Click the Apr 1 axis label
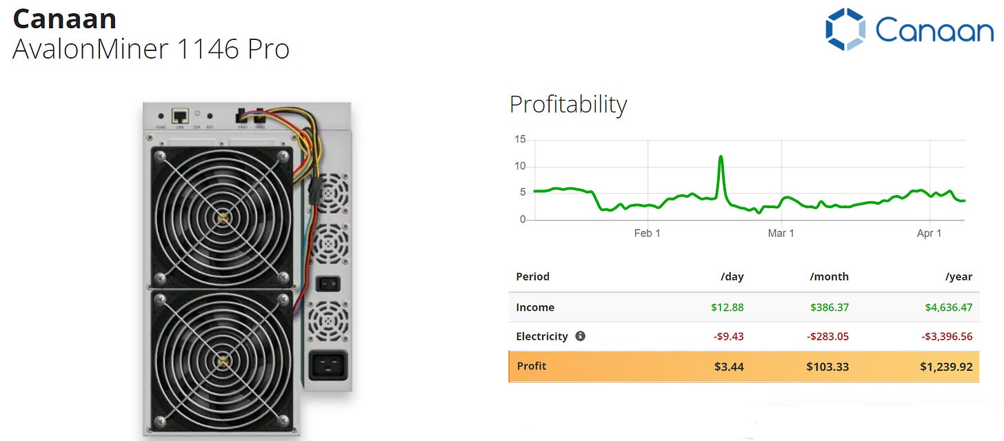This screenshot has width=1004, height=441. [929, 234]
